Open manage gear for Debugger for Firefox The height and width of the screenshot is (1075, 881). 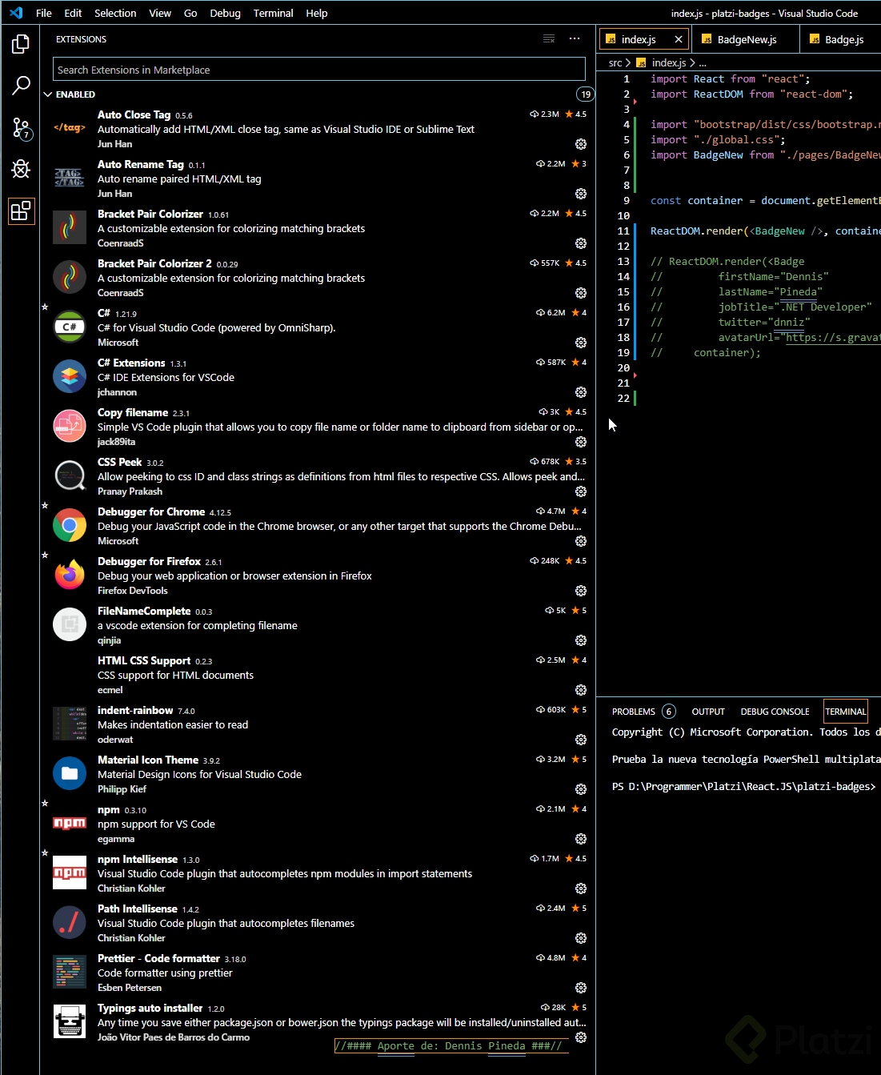(581, 591)
